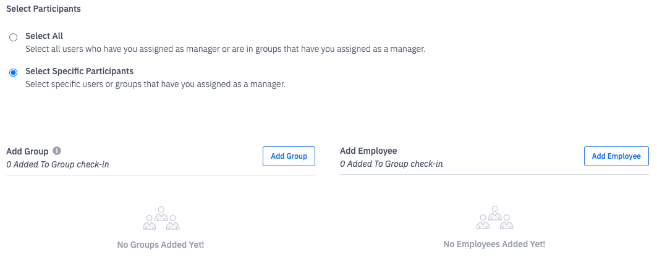Viewport: 657px width, 265px height.
Task: Choose the Select All radio button
Action: pyautogui.click(x=14, y=37)
